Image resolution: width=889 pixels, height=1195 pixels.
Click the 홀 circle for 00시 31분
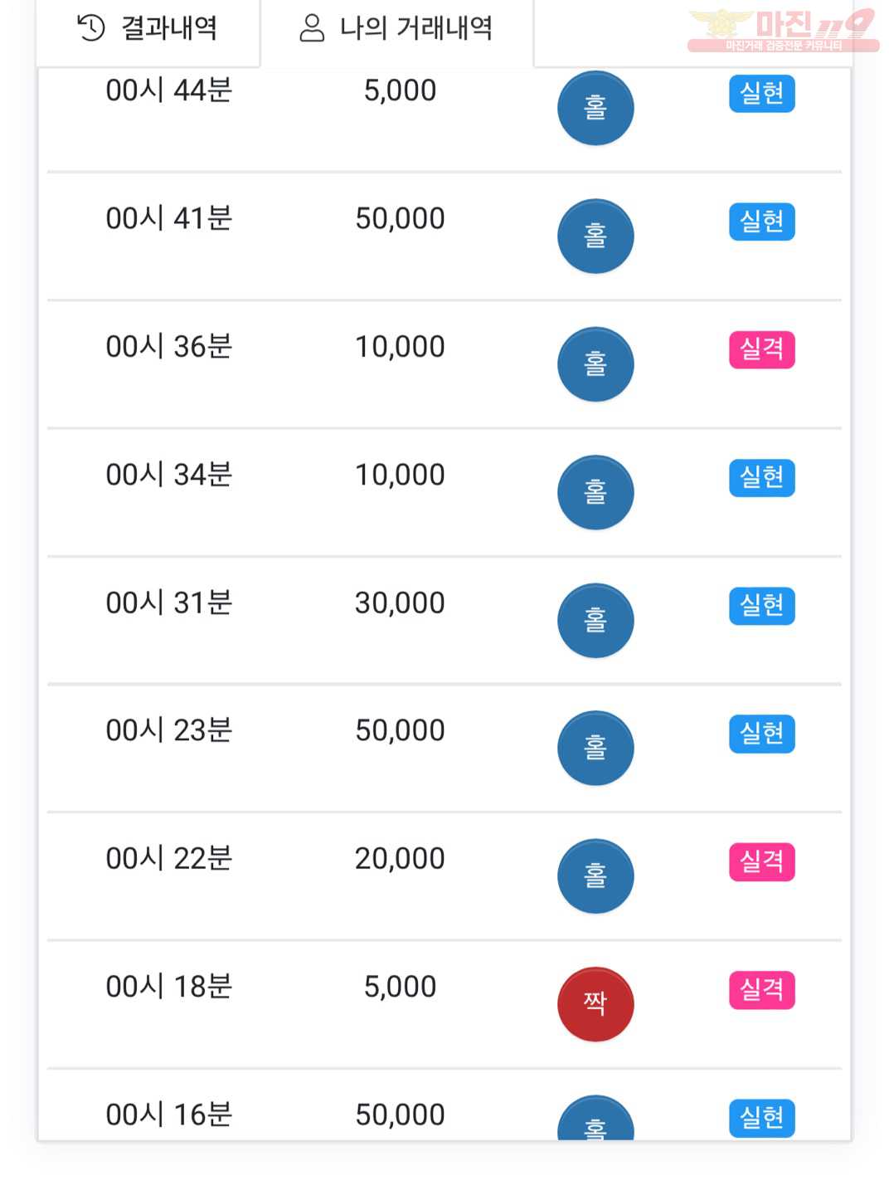click(595, 620)
